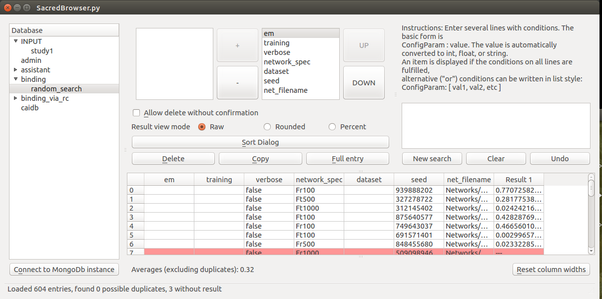The width and height of the screenshot is (602, 299).
Task: Click the training column header
Action: (219, 180)
